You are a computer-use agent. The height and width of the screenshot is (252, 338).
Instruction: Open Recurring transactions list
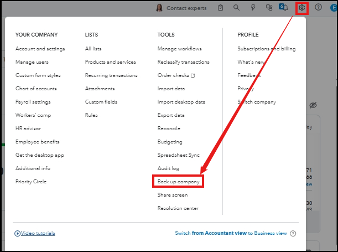110,75
